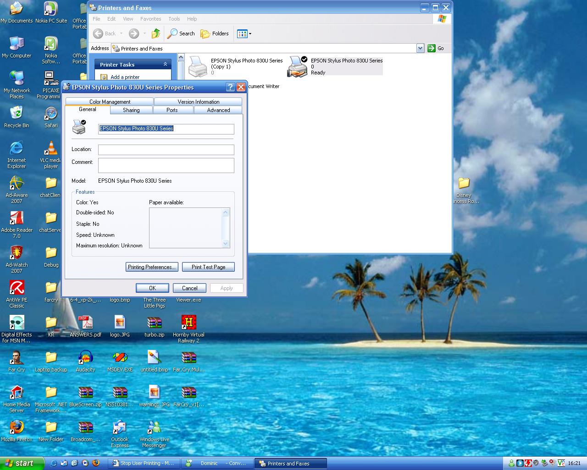
Task: Select the default EPSON Stylus Photo 830U printer
Action: tap(336, 67)
